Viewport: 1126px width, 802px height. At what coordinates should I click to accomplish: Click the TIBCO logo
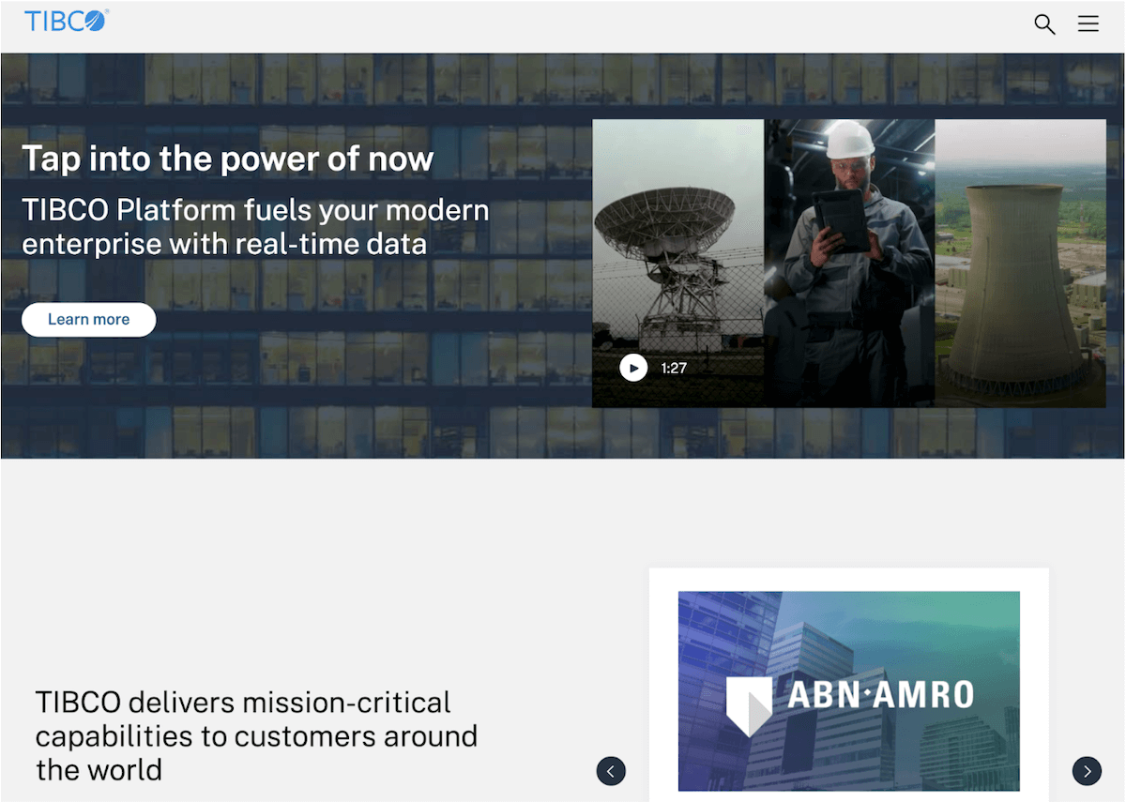[x=67, y=21]
